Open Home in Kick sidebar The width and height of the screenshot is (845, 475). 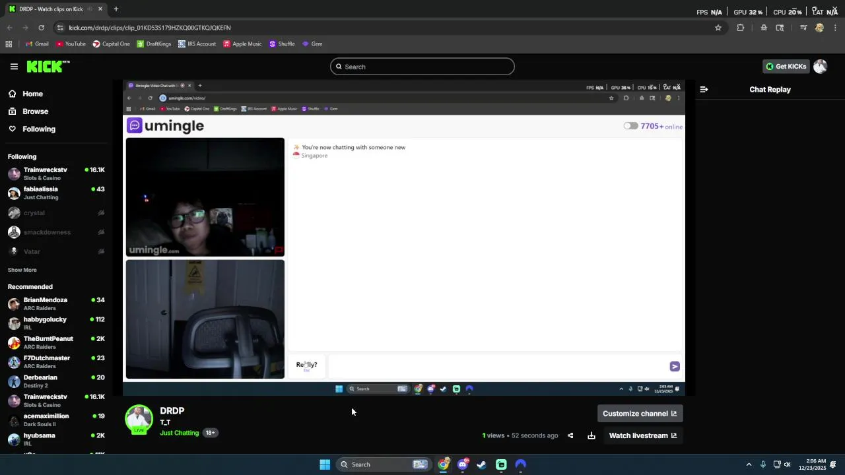pyautogui.click(x=32, y=94)
